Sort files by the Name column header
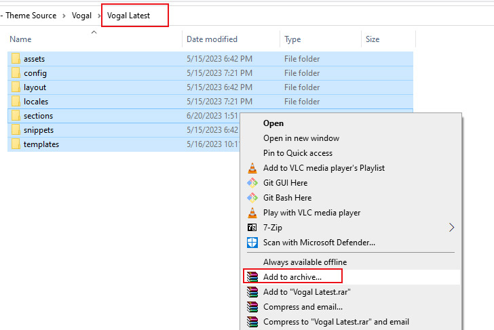Viewport: 494px width, 330px height. tap(20, 39)
